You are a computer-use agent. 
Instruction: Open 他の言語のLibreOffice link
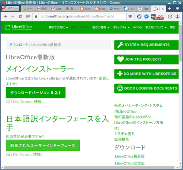(133, 117)
